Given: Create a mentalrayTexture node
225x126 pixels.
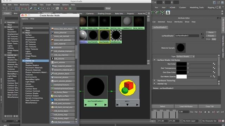Looking at the screenshot, I should (x=63, y=85).
